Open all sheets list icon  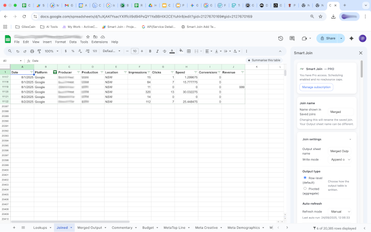point(23,227)
